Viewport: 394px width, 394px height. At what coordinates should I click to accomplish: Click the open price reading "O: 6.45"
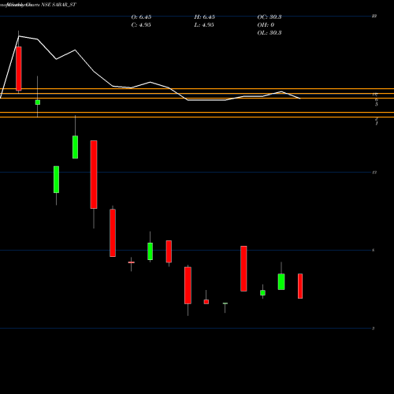coord(141,17)
